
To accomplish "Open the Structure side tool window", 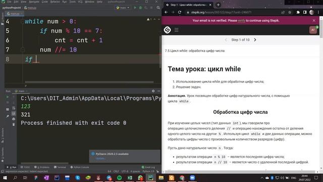I will click(x=3, y=135).
